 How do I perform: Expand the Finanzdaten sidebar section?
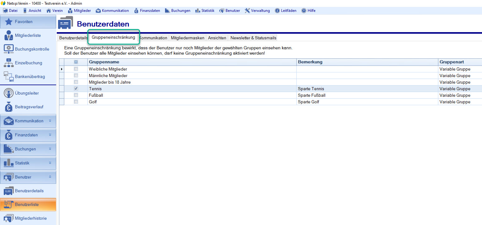coord(50,135)
